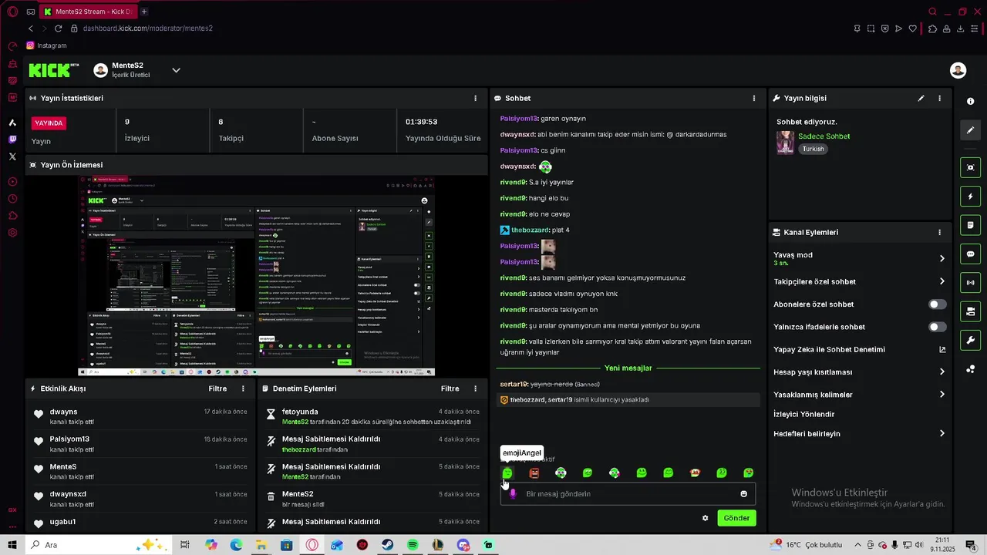The height and width of the screenshot is (555, 987).
Task: Insert the emojiAngel emote
Action: [x=507, y=473]
